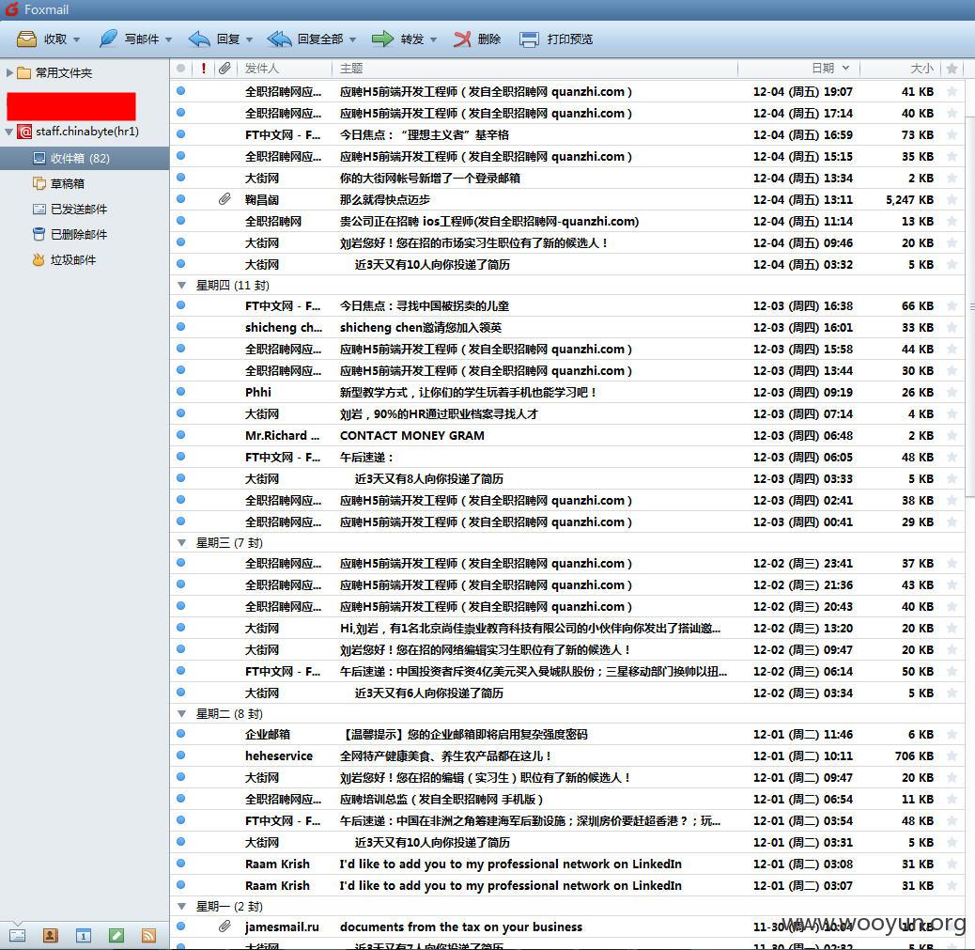Sort by priority exclamation column header

pyautogui.click(x=203, y=69)
